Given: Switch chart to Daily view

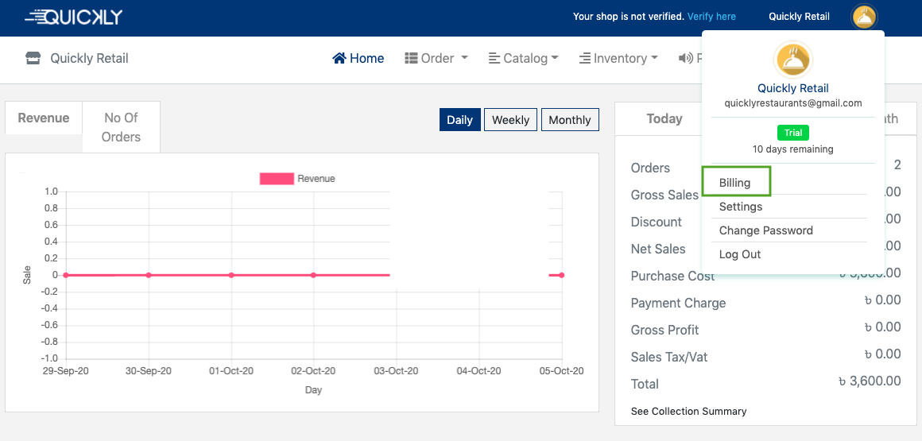Looking at the screenshot, I should (x=459, y=120).
